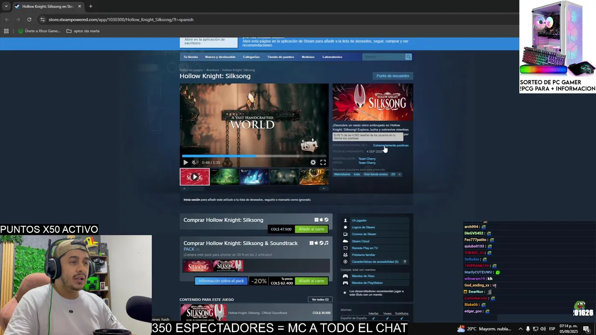
Task: Reload the page in Chrome
Action: (29, 20)
